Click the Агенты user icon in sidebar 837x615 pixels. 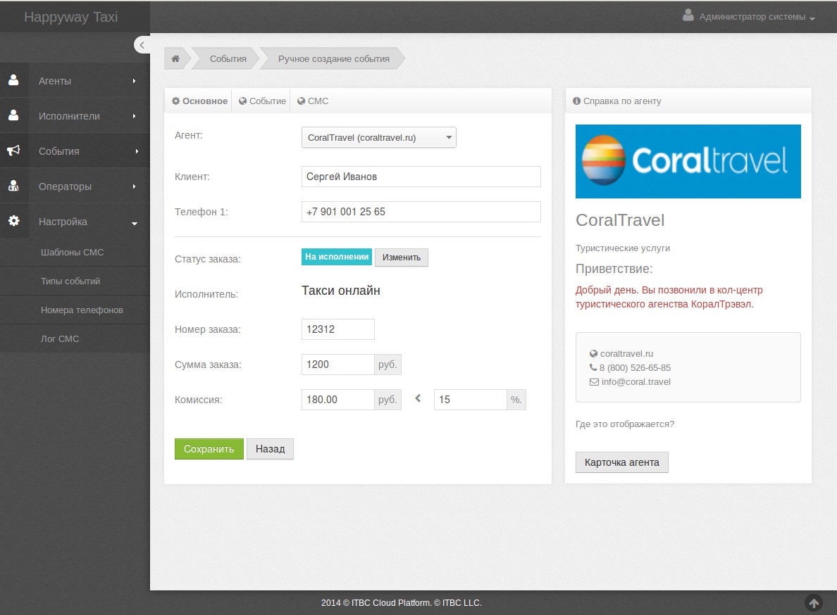tap(13, 80)
